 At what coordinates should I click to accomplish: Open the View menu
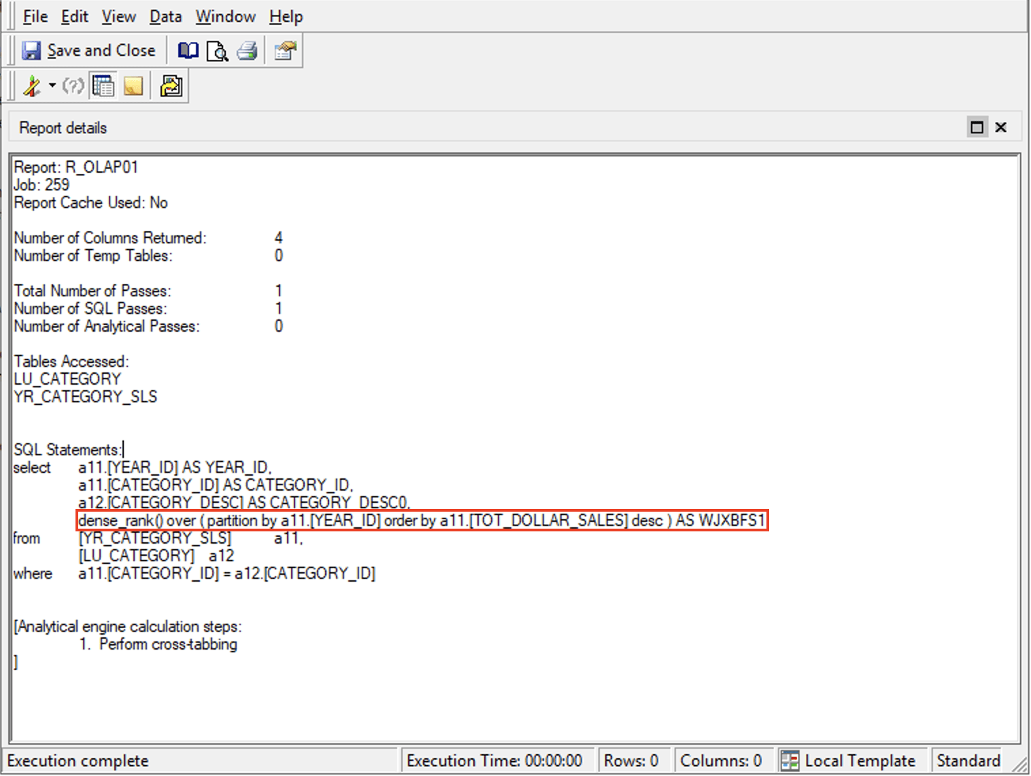pos(118,16)
